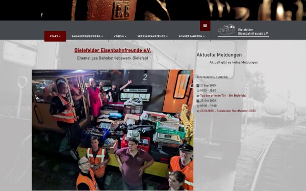Toggle the hamburger menu button
This screenshot has width=306, height=191.
point(205,25)
